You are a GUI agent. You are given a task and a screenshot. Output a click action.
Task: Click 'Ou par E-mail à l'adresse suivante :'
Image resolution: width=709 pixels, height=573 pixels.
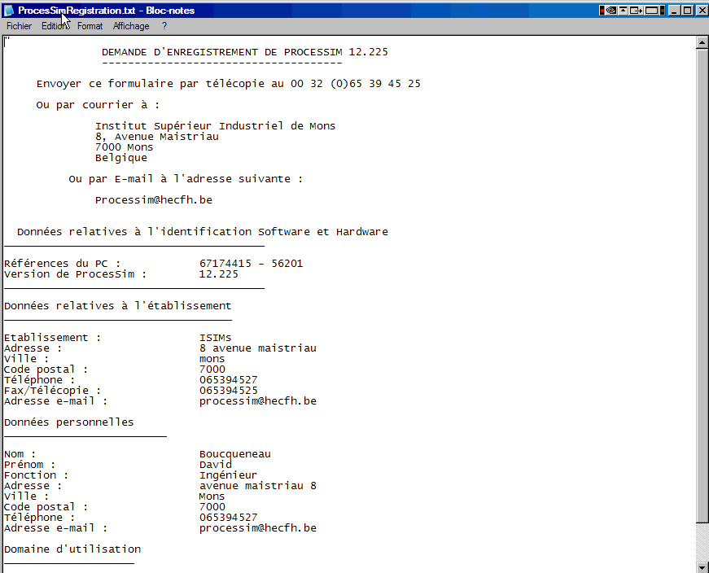[186, 179]
